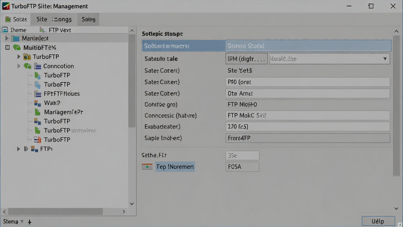403x227 pixels.
Task: Expand the TurboFTP folder with arrow
Action: (18, 57)
